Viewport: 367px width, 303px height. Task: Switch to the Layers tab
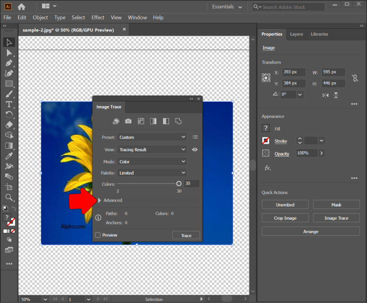[296, 34]
